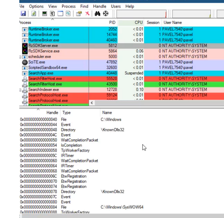This screenshot has width=224, height=218.
Task: Click the commit history graph in toolbar
Action: 192,14
